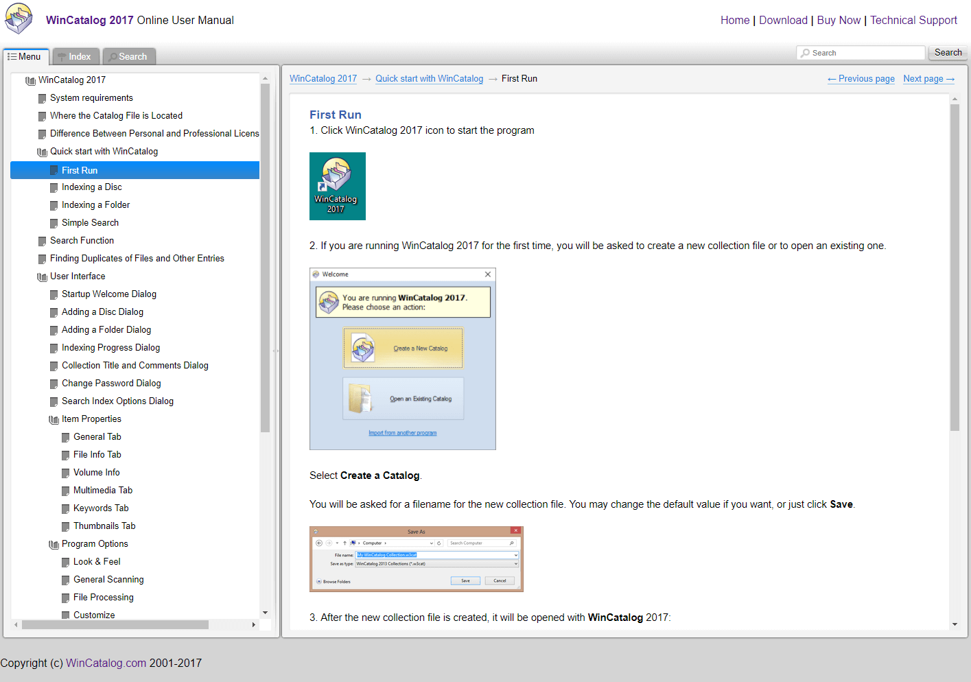Image resolution: width=971 pixels, height=682 pixels.
Task: Click book icon beside Quick start with WinCatalog
Action: coord(42,152)
